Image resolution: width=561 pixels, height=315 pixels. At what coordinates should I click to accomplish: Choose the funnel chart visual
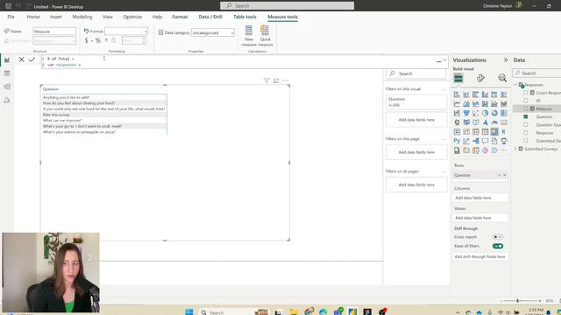[466, 113]
